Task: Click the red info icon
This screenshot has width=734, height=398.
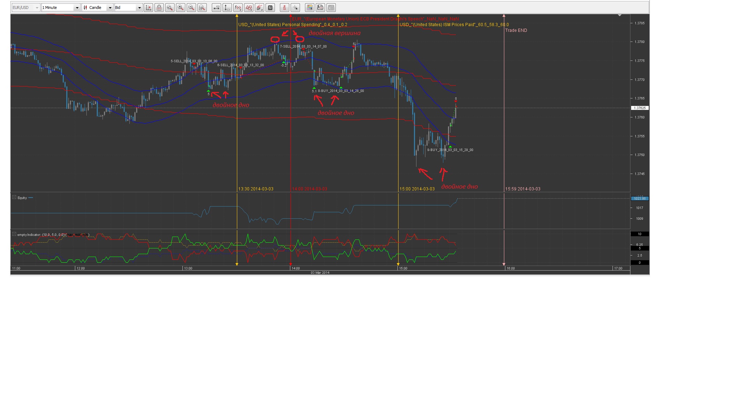Action: 285,8
